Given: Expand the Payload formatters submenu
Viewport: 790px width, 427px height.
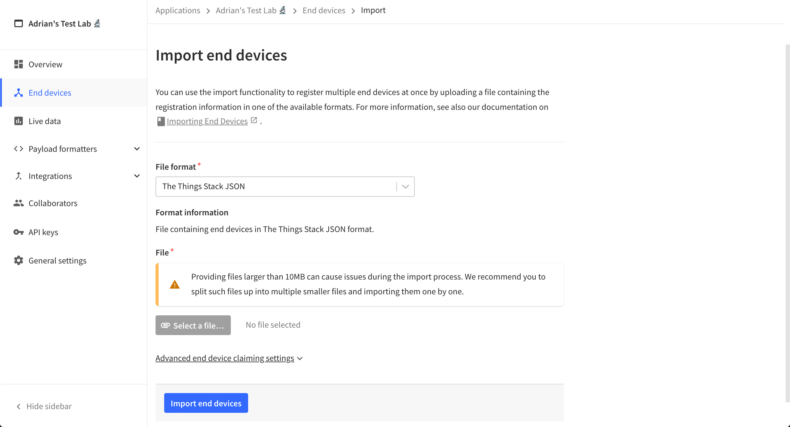Looking at the screenshot, I should click(x=137, y=149).
